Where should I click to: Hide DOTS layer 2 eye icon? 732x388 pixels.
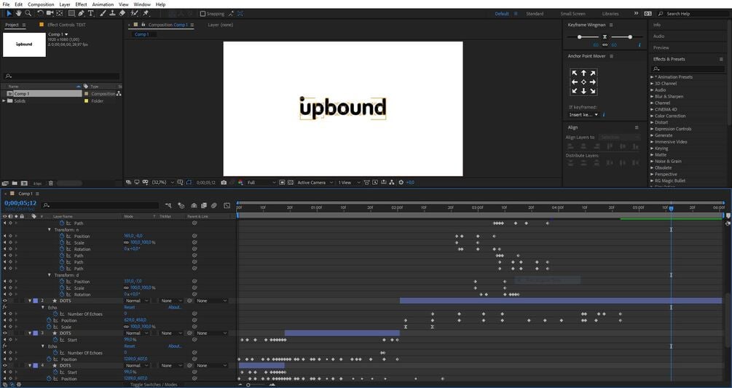tap(4, 301)
